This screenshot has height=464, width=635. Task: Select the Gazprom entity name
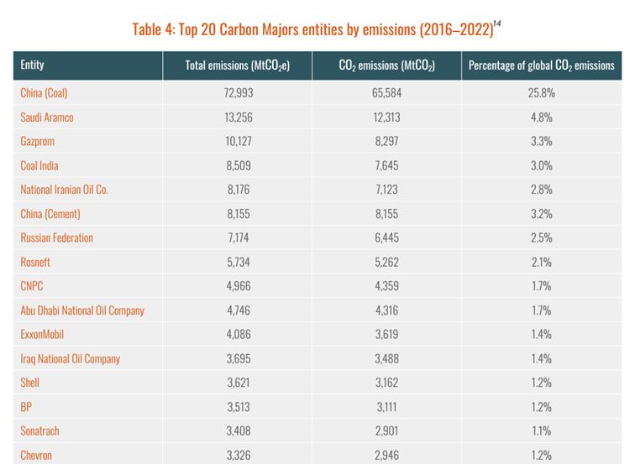coord(39,142)
